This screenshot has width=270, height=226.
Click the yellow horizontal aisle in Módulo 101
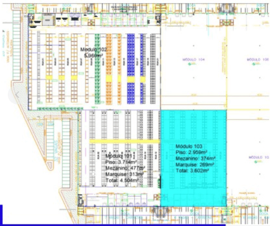(124, 141)
